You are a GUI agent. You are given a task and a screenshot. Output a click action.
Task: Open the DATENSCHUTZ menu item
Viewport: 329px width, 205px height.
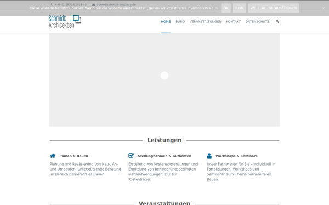(x=257, y=21)
